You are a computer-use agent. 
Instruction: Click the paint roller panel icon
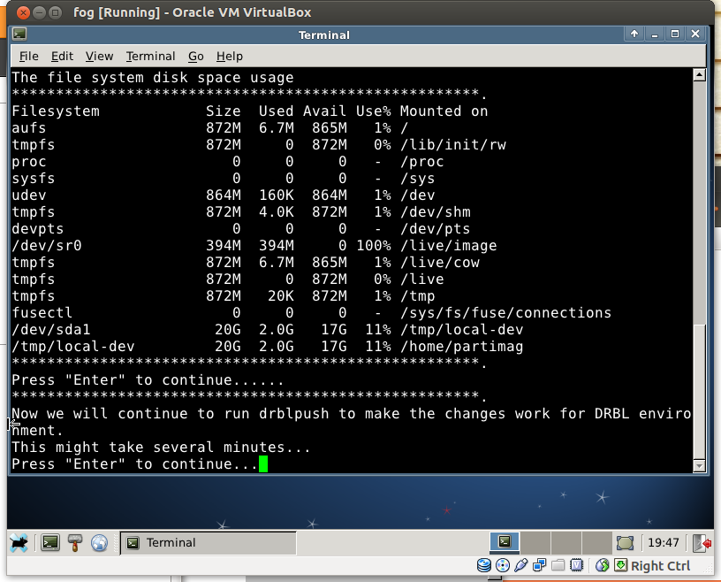coord(75,542)
